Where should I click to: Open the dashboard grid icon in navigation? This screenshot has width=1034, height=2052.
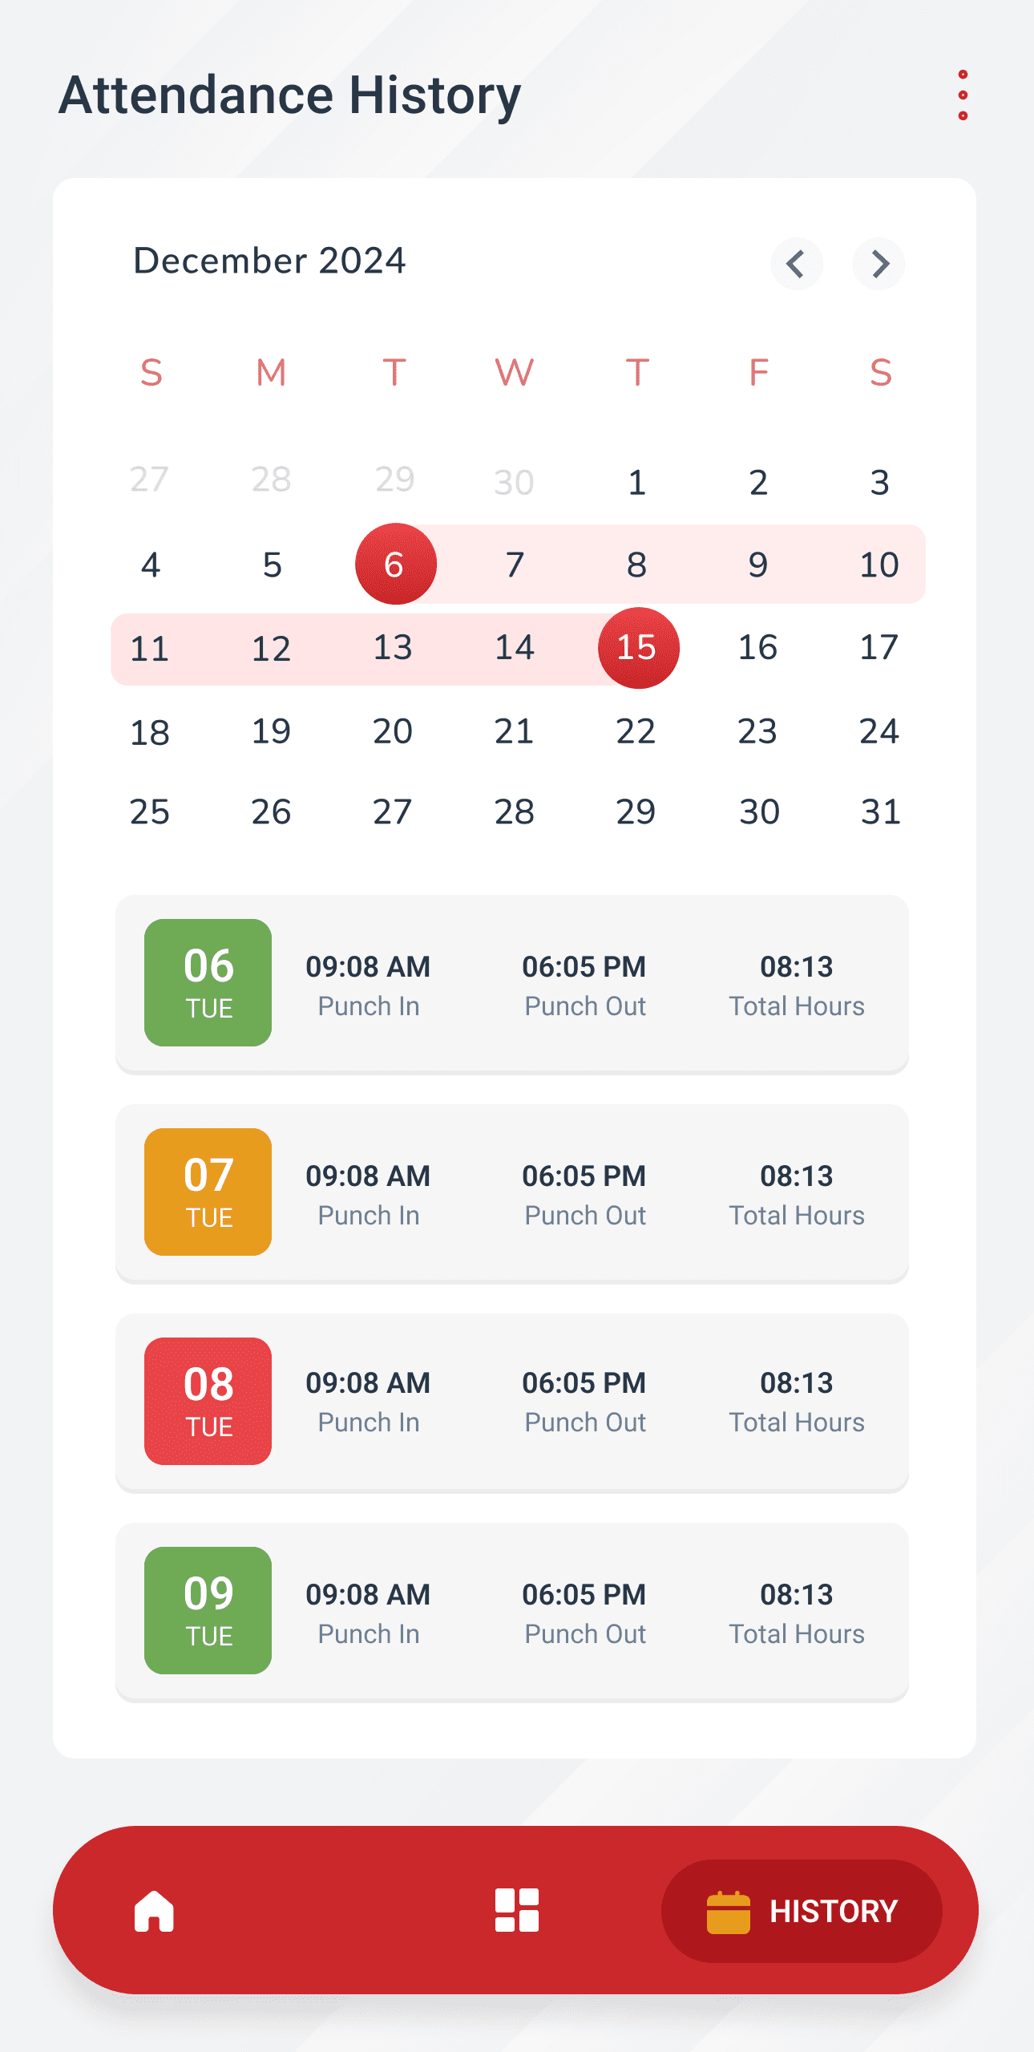[517, 1910]
